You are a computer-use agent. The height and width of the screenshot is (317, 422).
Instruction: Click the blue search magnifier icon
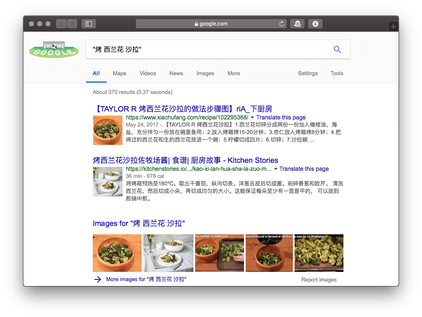(x=337, y=50)
